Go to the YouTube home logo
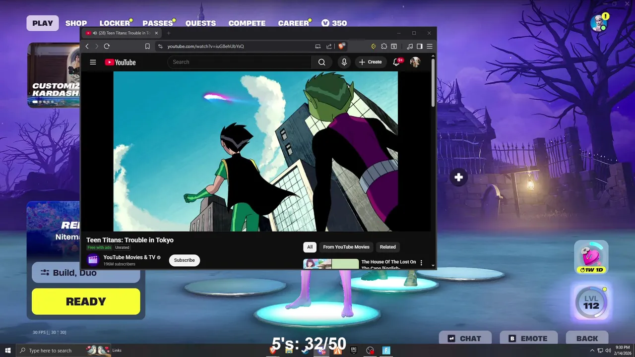The height and width of the screenshot is (357, 635). coord(120,62)
